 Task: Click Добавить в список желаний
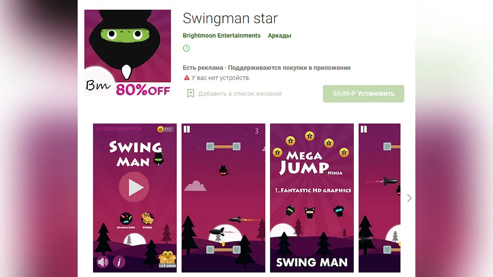[x=240, y=94]
